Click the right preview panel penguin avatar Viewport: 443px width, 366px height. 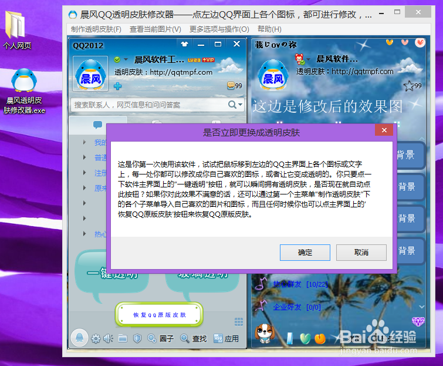[273, 75]
